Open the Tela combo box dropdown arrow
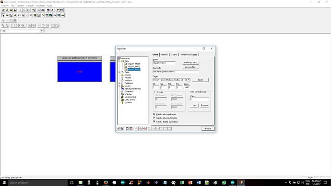The width and height of the screenshot is (331, 186). click(x=42, y=31)
